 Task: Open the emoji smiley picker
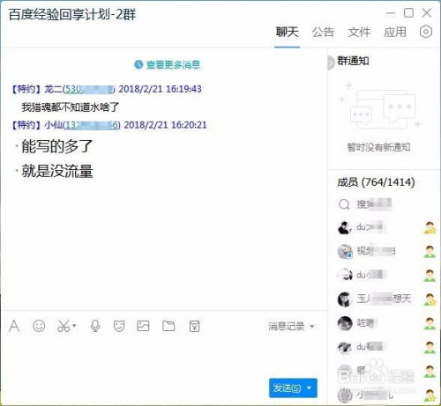coord(39,326)
